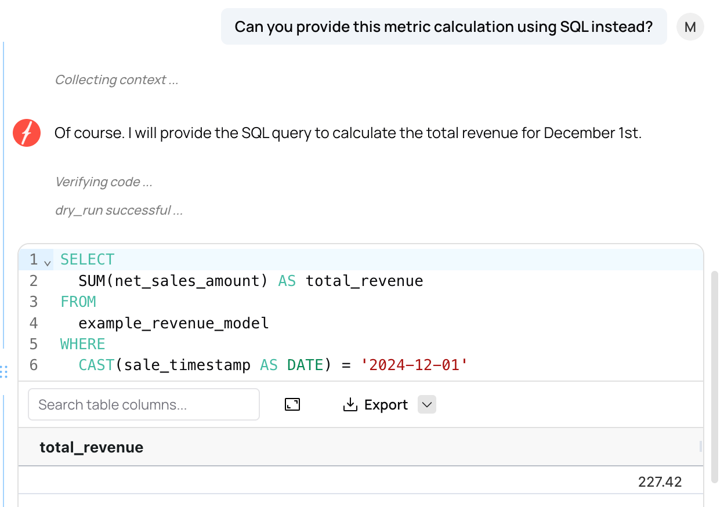Select the 227.42 result cell
The image size is (724, 507).
[x=660, y=481]
